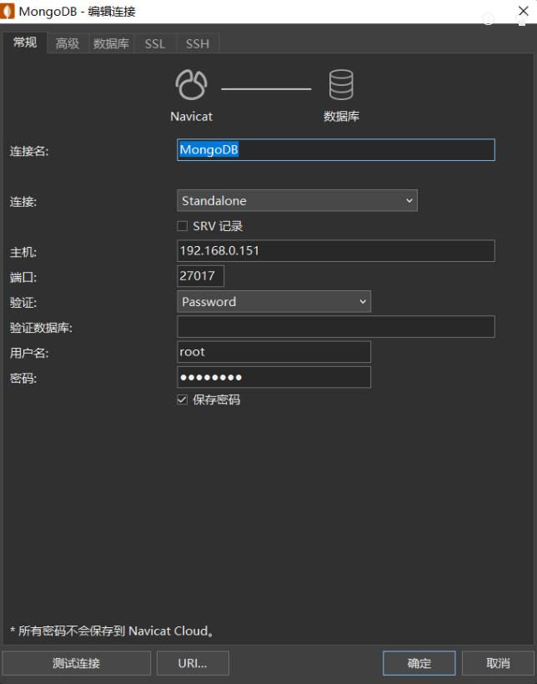Click the Navicat logo icon
Image resolution: width=537 pixels, height=684 pixels.
[191, 84]
